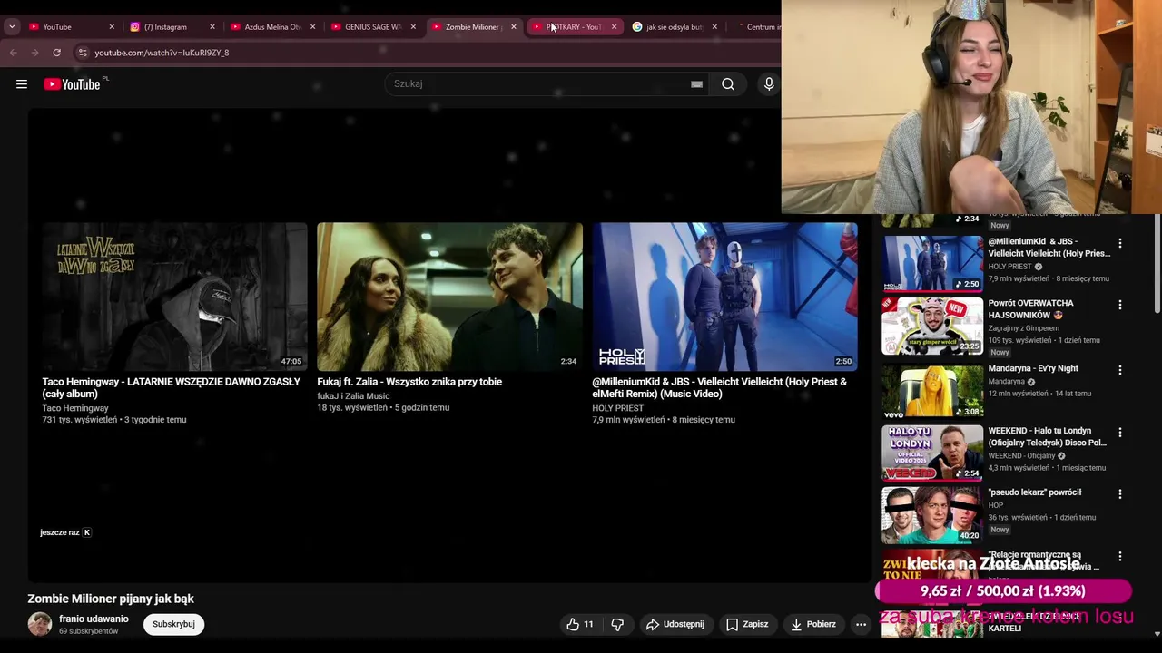The width and height of the screenshot is (1162, 653).
Task: Start voice search with microphone icon
Action: [x=769, y=84]
